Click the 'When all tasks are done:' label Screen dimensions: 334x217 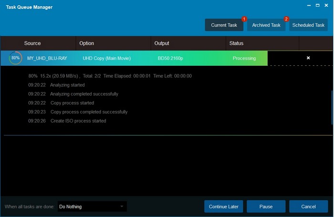click(30, 207)
